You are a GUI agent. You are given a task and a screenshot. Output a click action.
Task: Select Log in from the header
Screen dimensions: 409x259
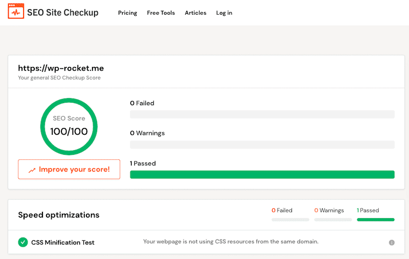pos(224,13)
